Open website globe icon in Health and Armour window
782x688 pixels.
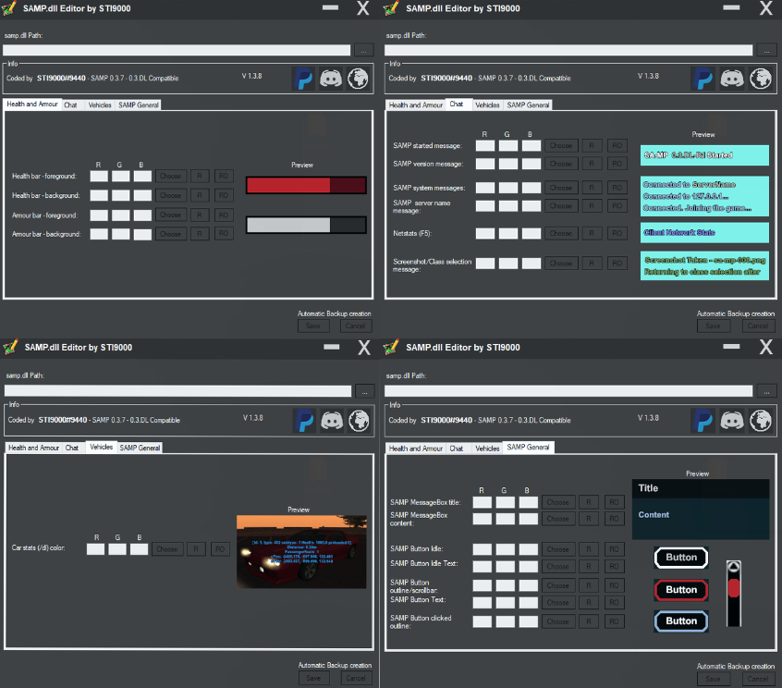pyautogui.click(x=358, y=79)
